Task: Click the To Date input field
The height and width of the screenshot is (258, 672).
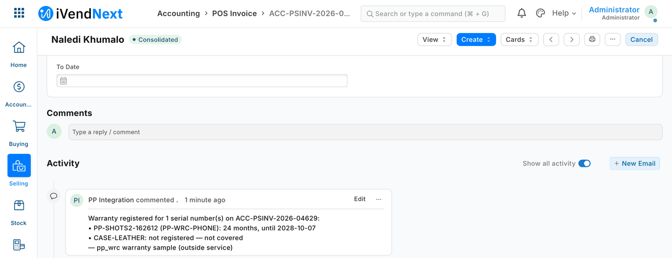Action: 202,81
